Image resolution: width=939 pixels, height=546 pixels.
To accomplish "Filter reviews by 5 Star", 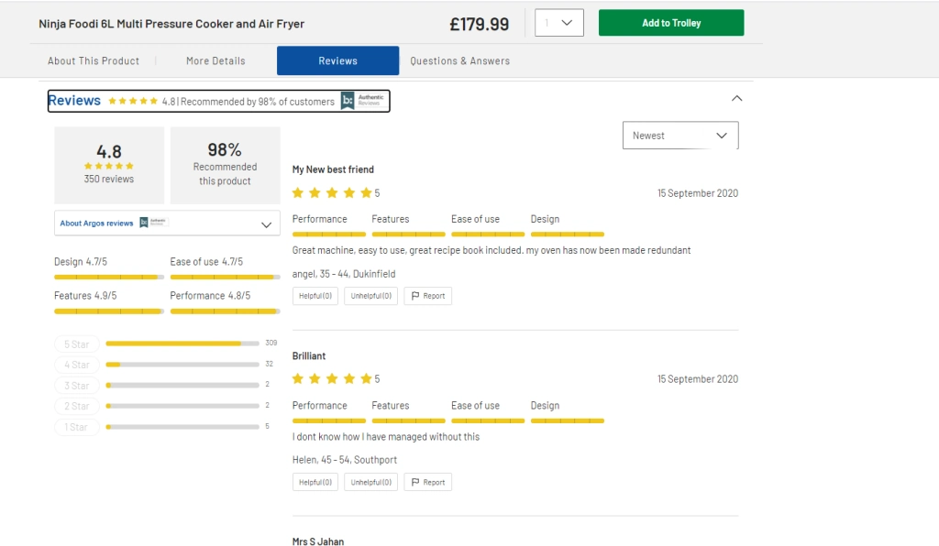I will click(x=77, y=344).
